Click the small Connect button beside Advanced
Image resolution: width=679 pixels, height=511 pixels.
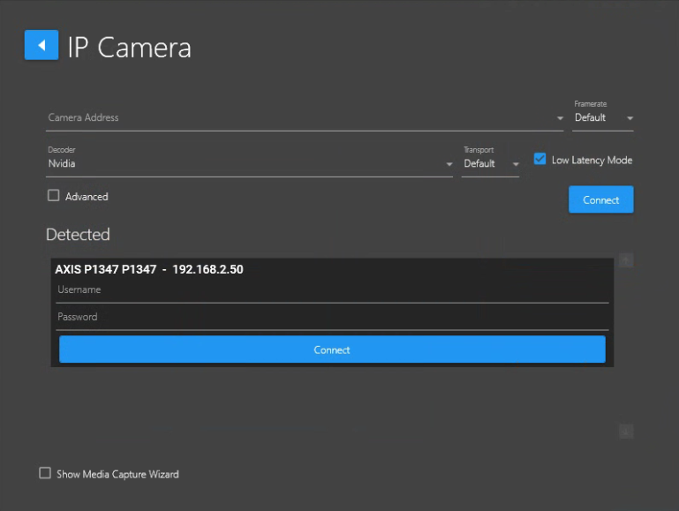click(600, 199)
